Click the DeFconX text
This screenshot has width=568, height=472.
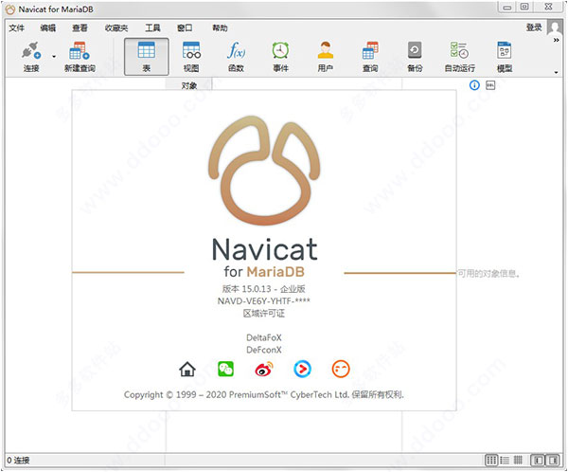point(264,350)
